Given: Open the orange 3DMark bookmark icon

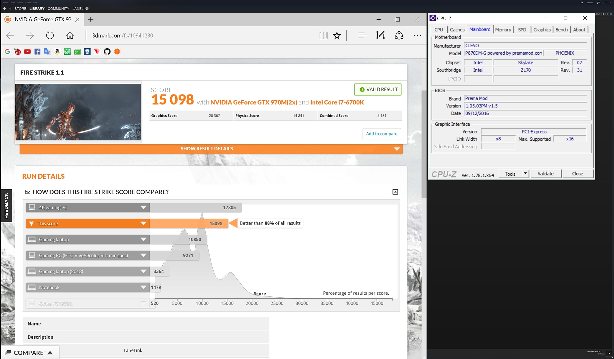Looking at the screenshot, I should [117, 52].
